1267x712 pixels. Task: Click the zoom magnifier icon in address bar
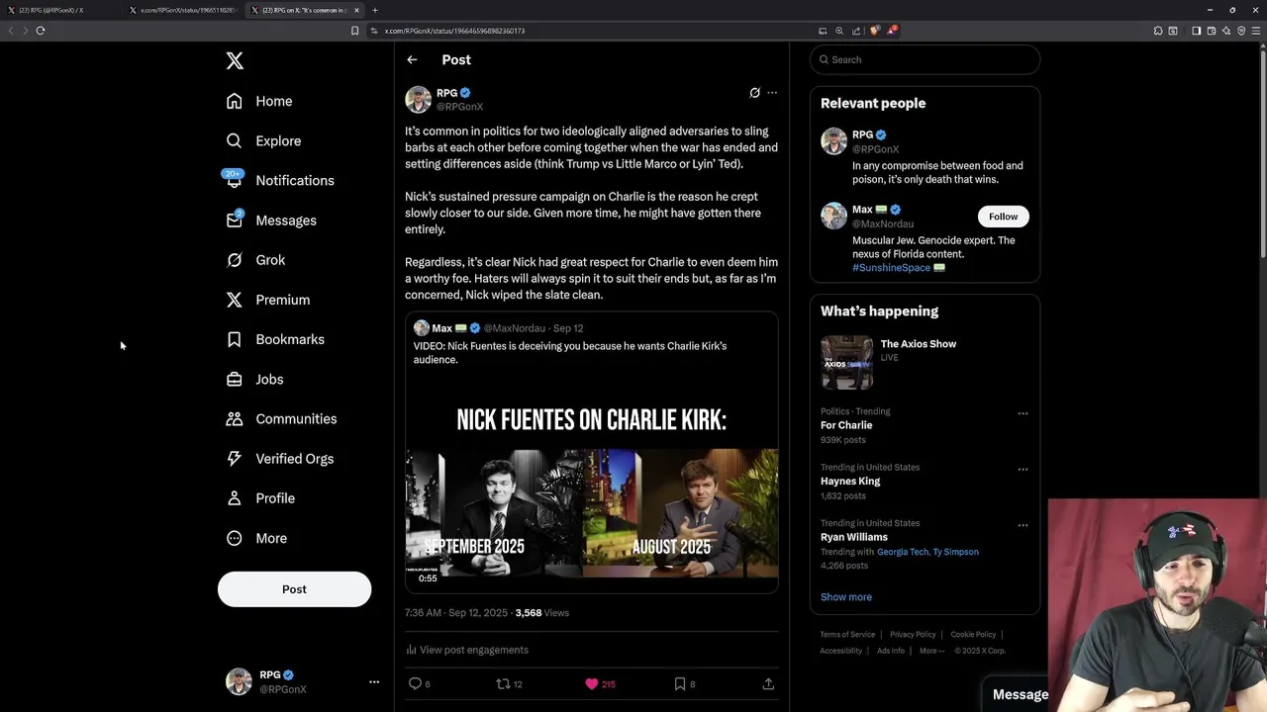tap(839, 31)
